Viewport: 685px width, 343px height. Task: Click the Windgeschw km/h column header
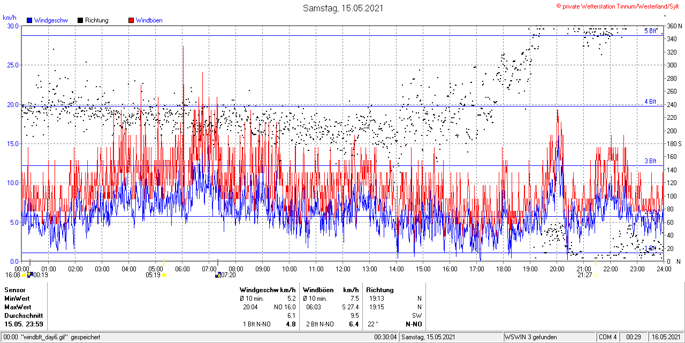(x=268, y=290)
